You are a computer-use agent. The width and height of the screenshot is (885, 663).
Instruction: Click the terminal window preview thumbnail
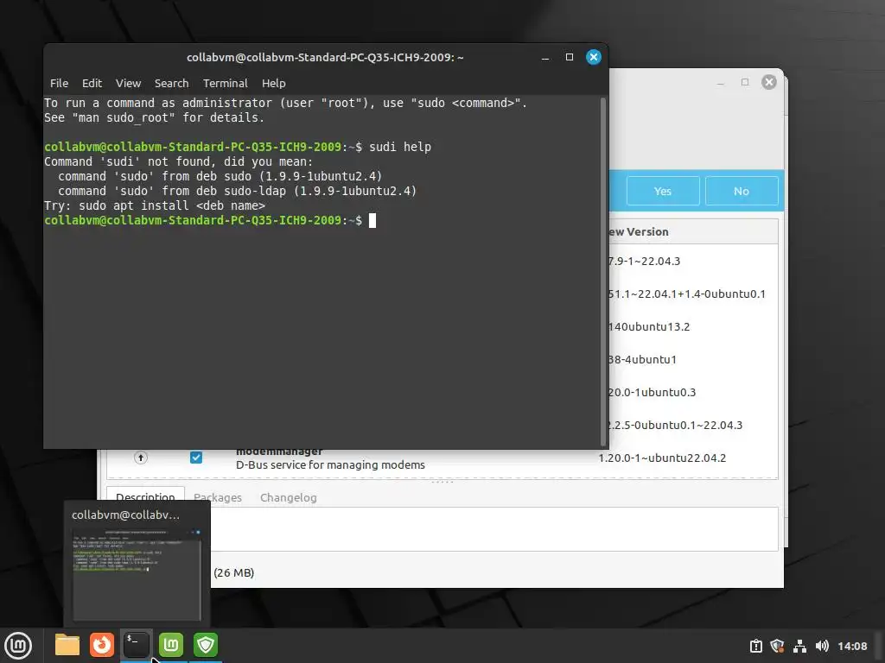137,573
